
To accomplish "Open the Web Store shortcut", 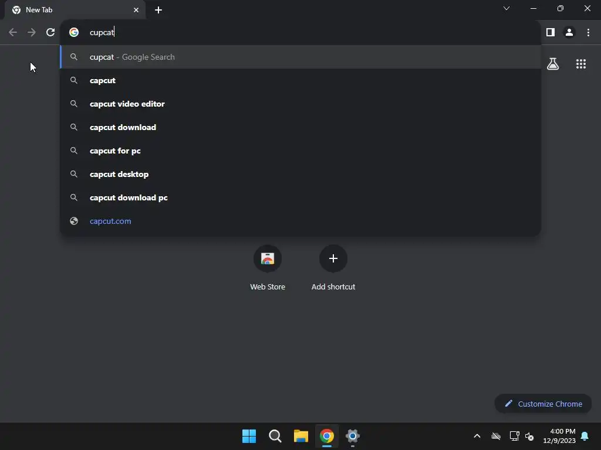I will point(268,268).
